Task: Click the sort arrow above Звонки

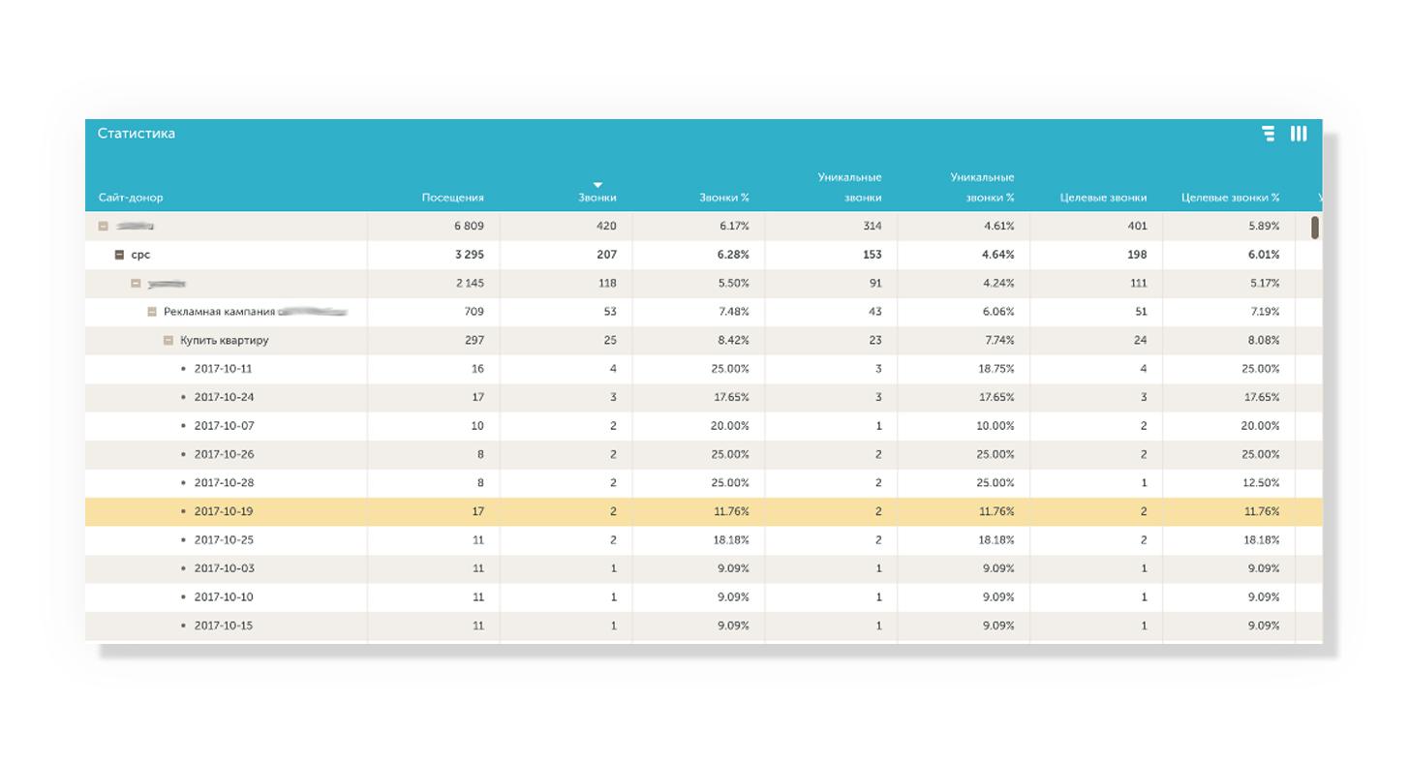Action: point(597,184)
